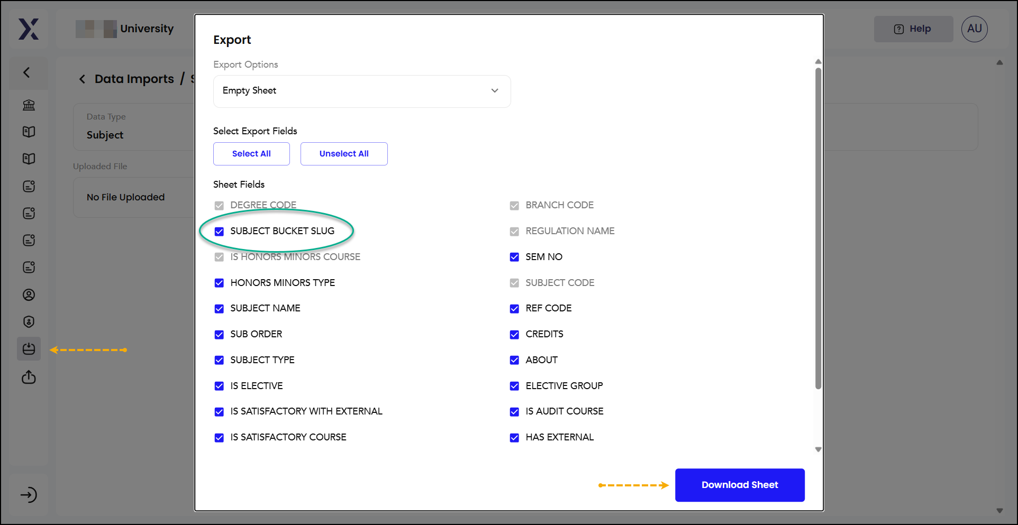Click the X logo icon in sidebar
This screenshot has height=525, width=1018.
pos(29,29)
